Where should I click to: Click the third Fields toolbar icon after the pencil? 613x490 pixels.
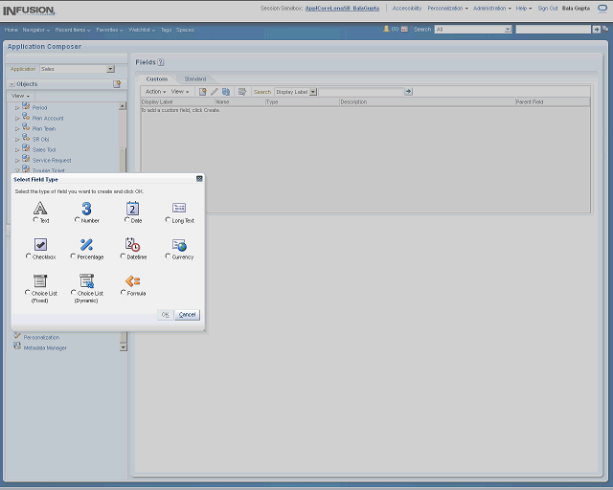[226, 92]
